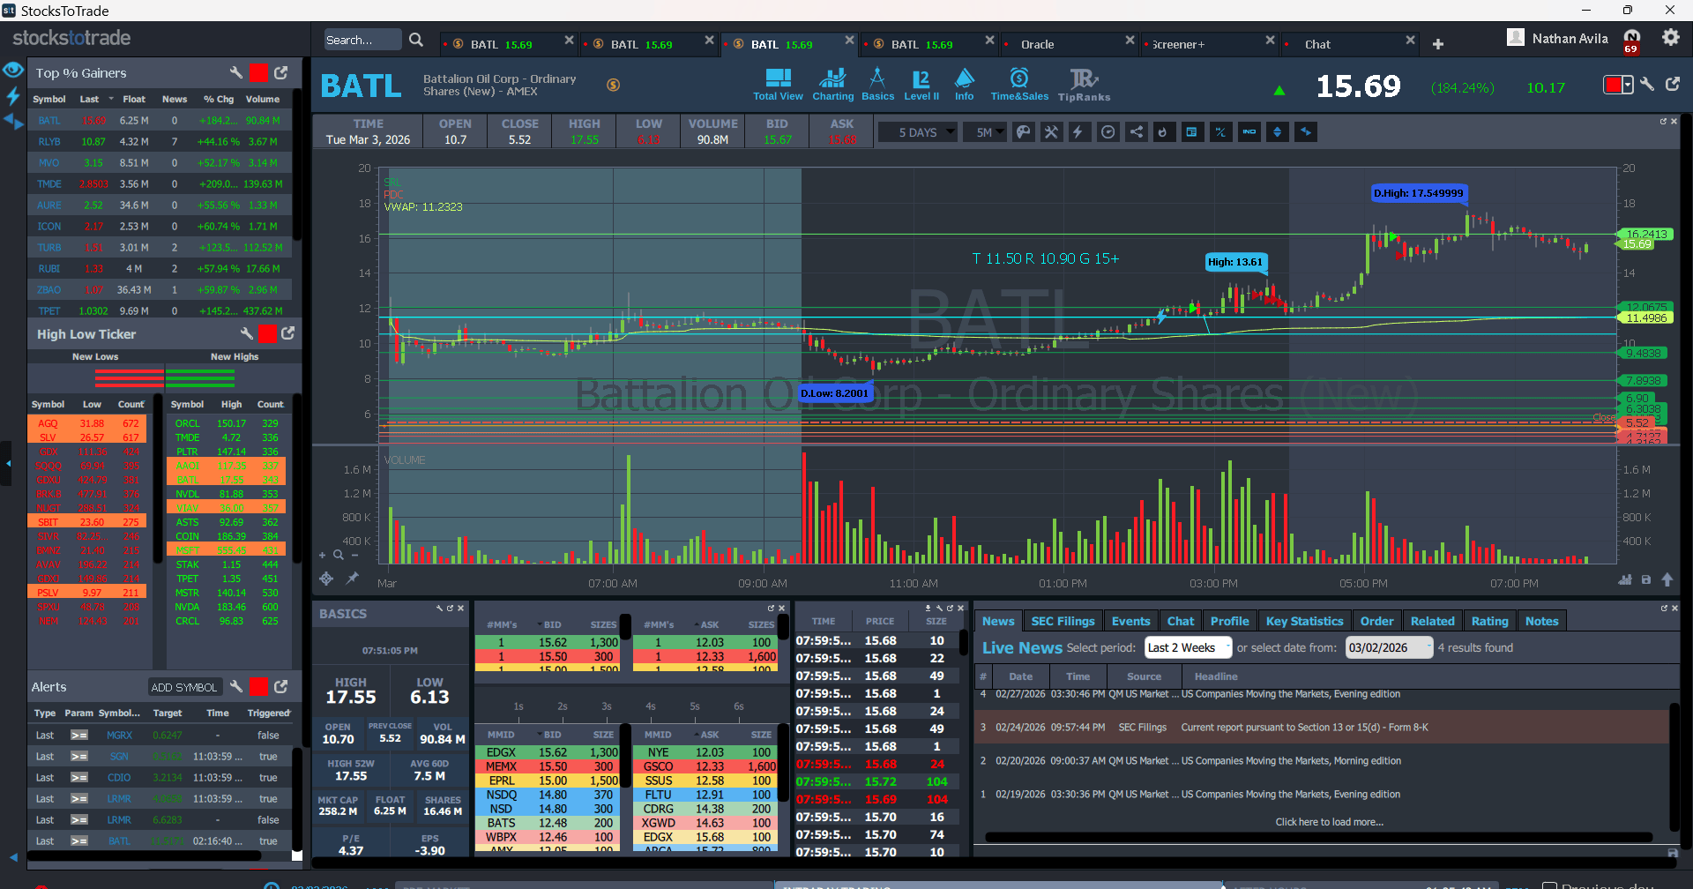Toggle the red link box beside BATL price
The width and height of the screenshot is (1693, 889).
tap(1614, 85)
